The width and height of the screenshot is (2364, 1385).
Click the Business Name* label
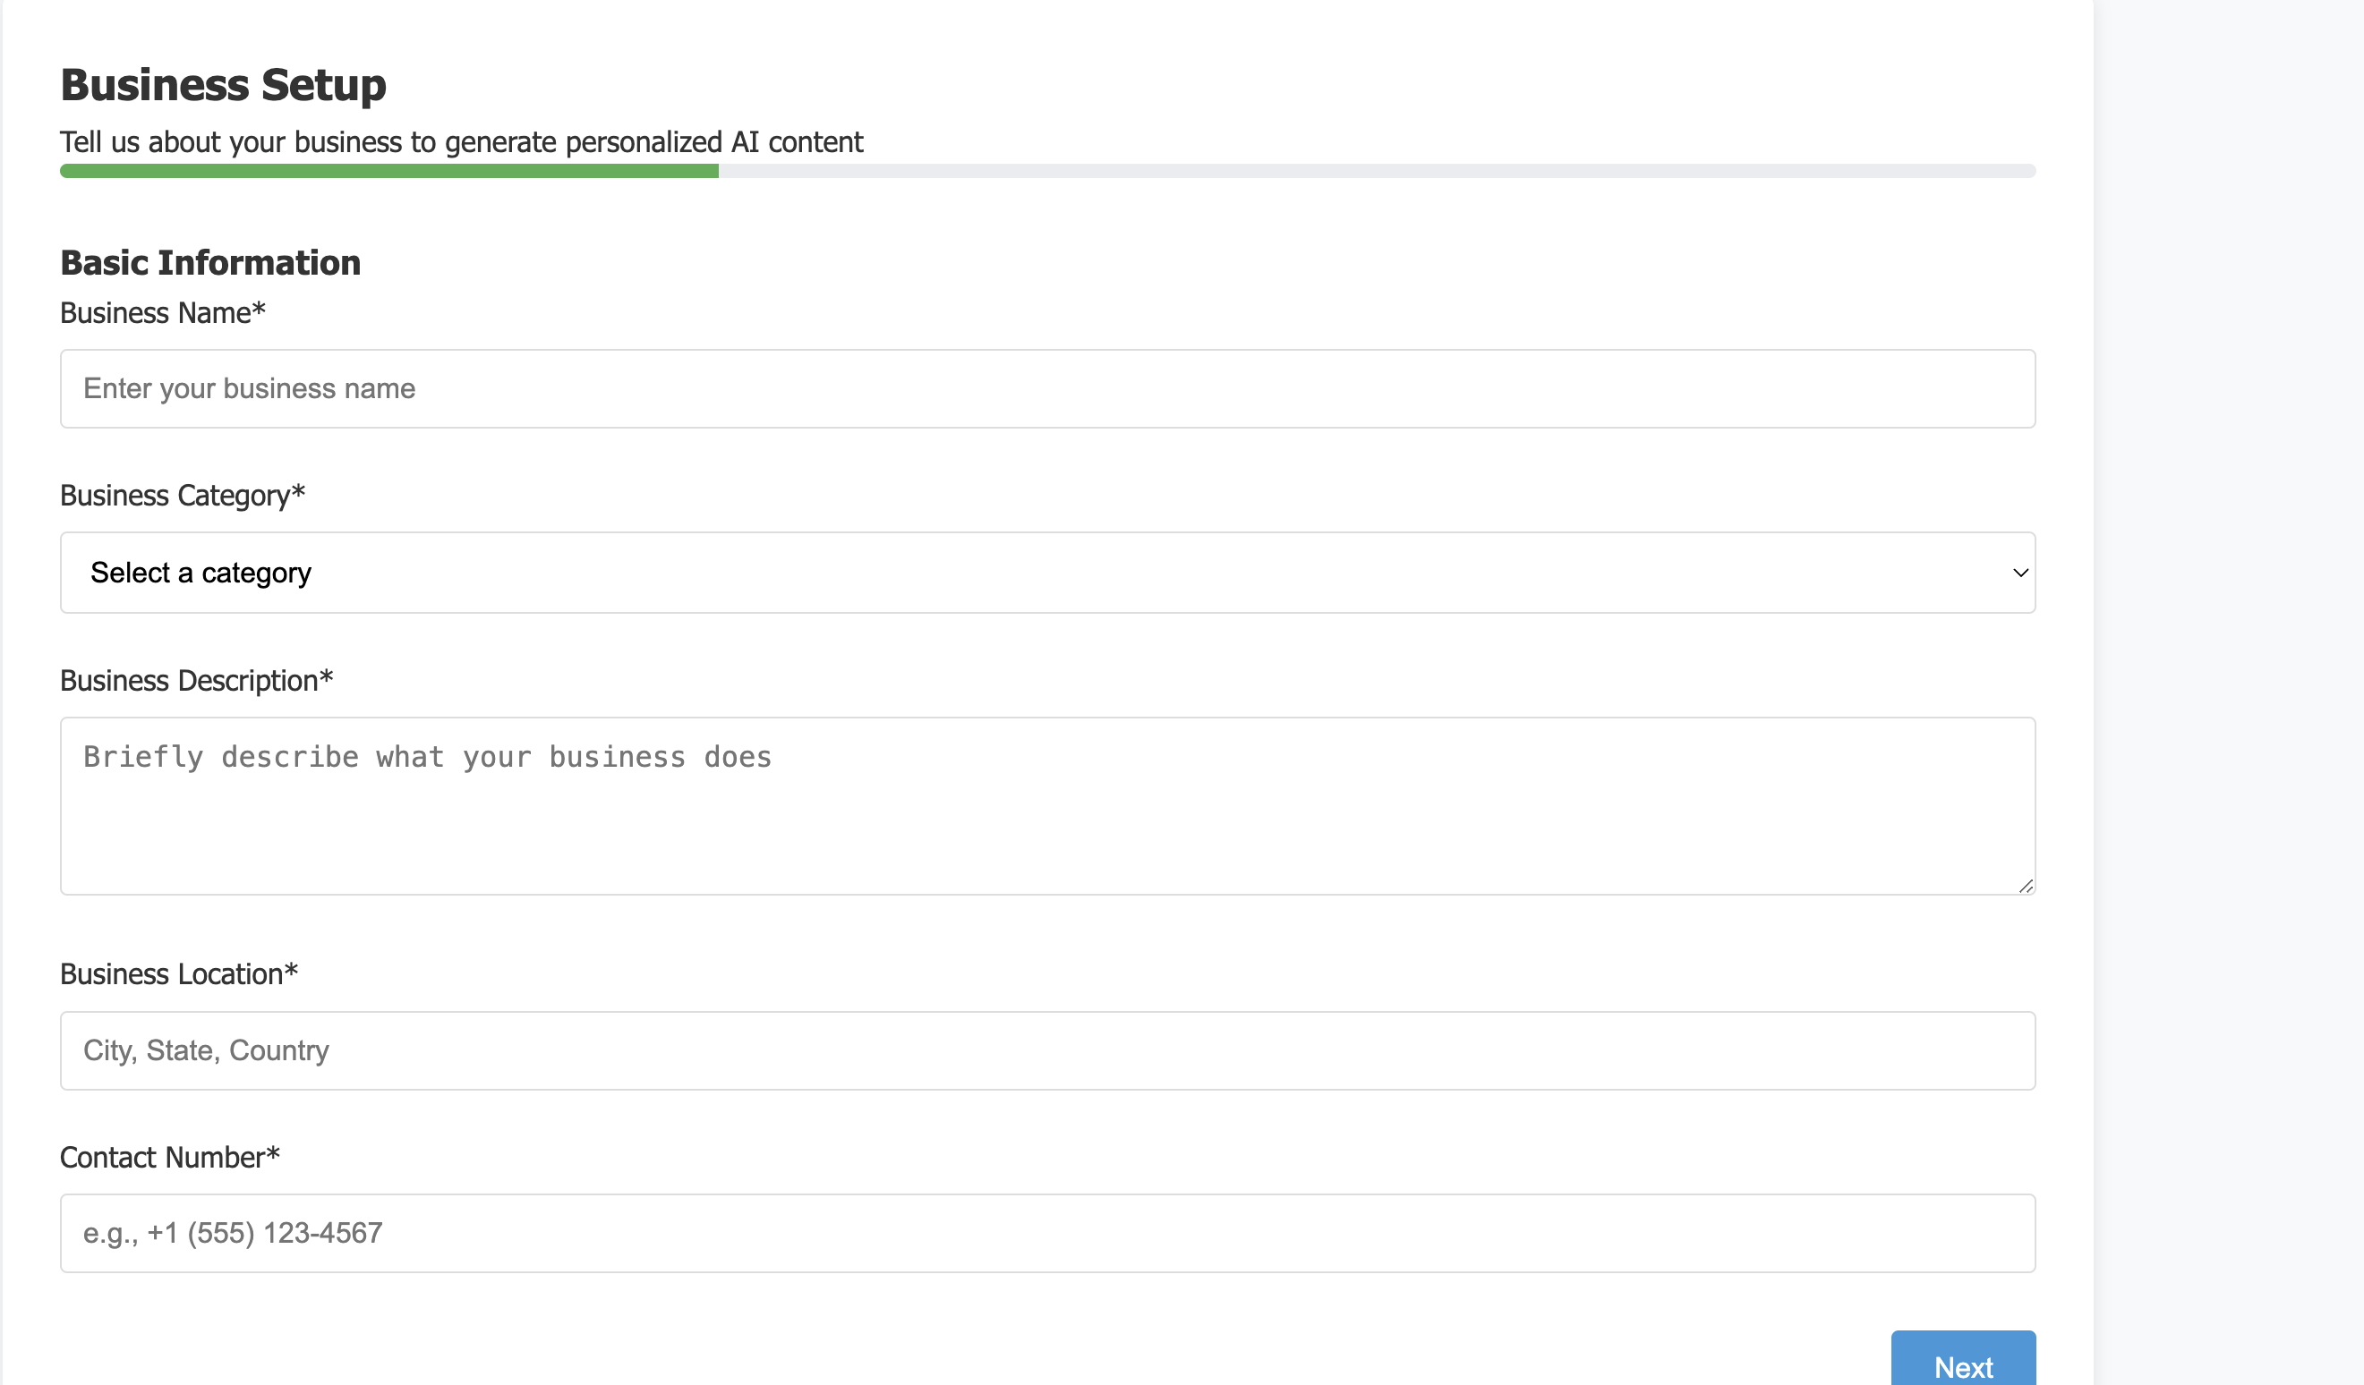pos(156,313)
